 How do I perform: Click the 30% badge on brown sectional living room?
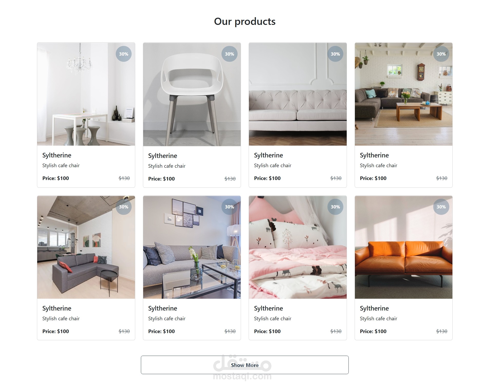[x=441, y=54]
